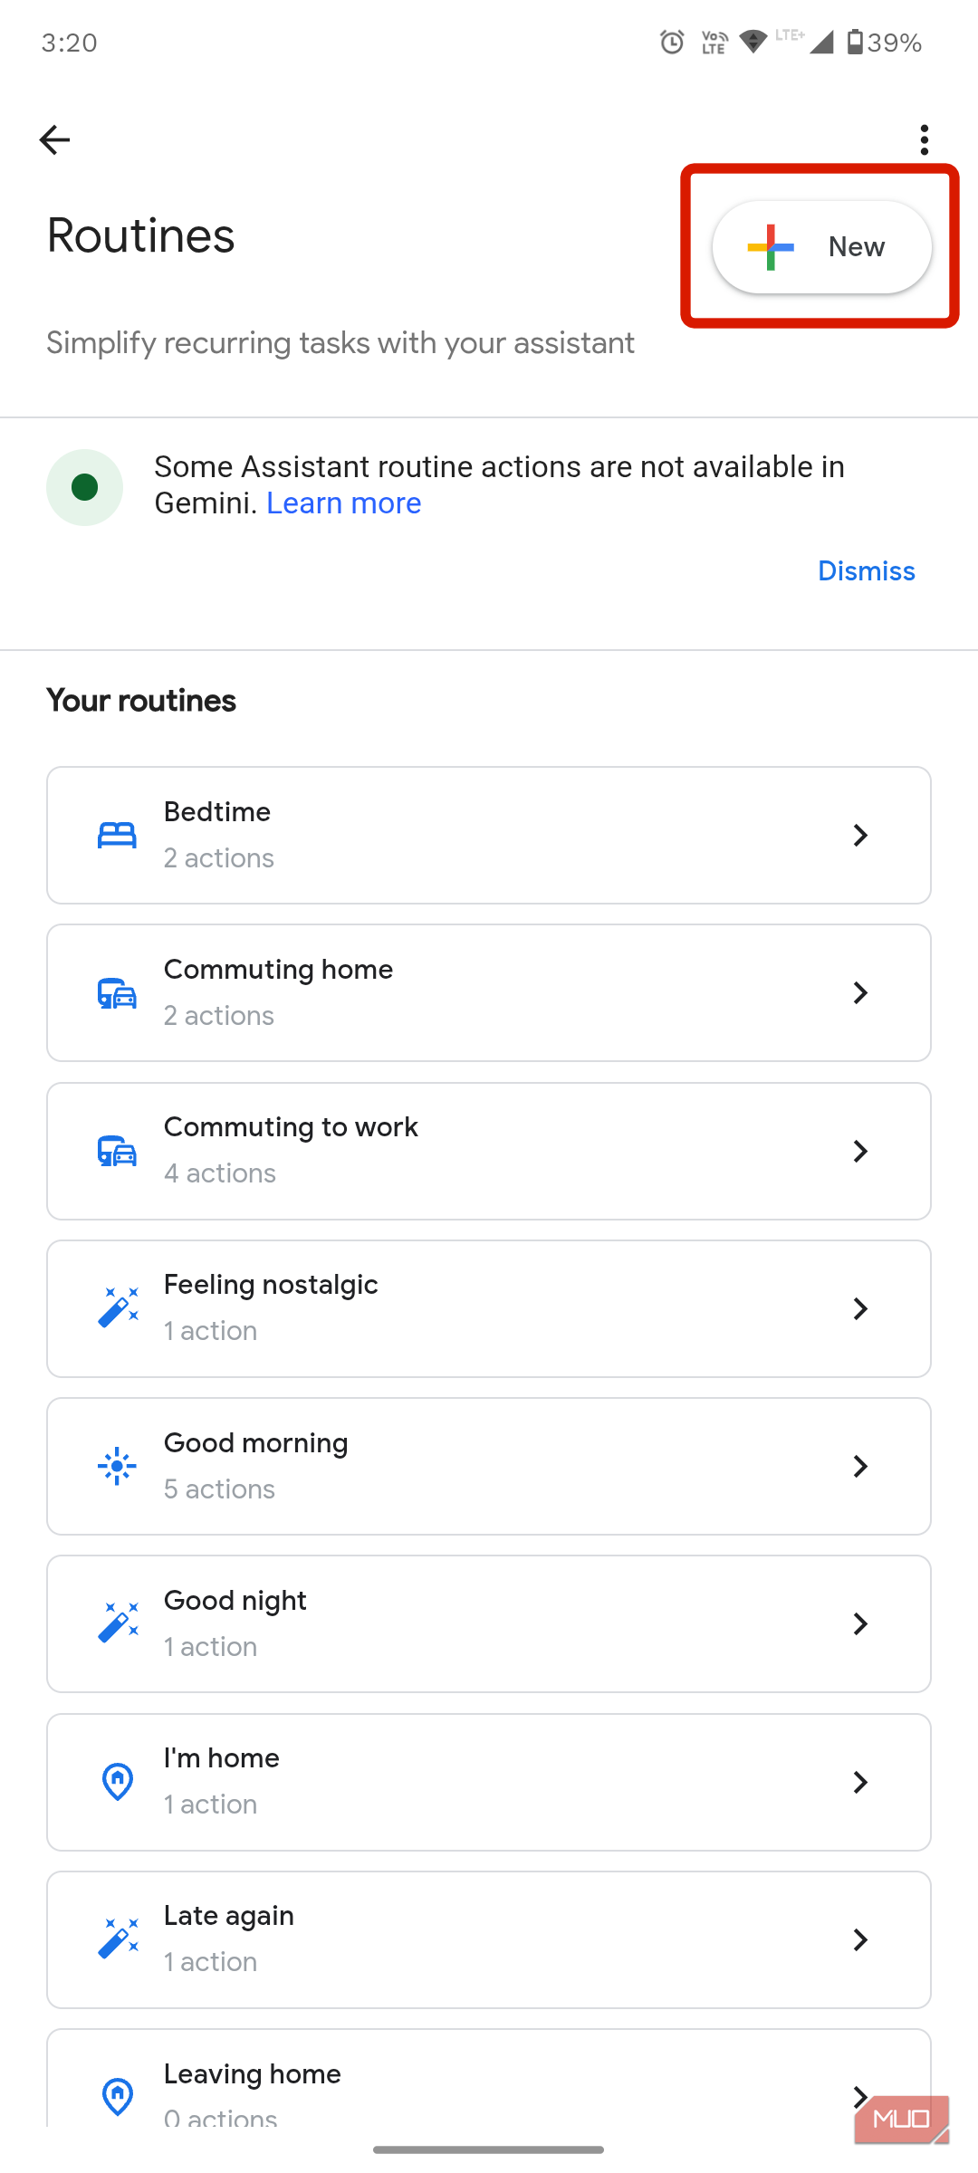Click the Commuting home vehicle icon

pos(117,992)
